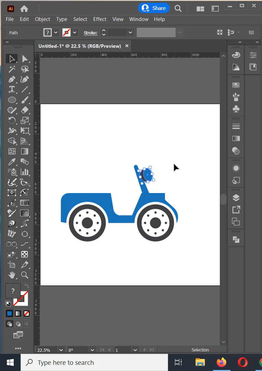The image size is (262, 371).
Task: Open the Fill color dropdown in control bar
Action: pos(56,32)
